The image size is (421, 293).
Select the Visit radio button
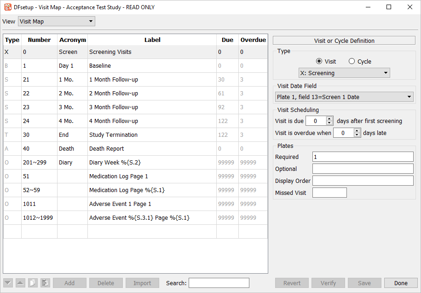pyautogui.click(x=319, y=61)
